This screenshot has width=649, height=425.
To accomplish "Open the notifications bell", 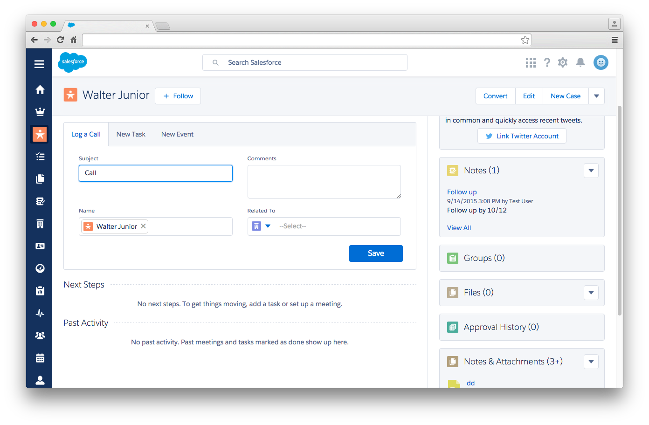I will point(580,62).
